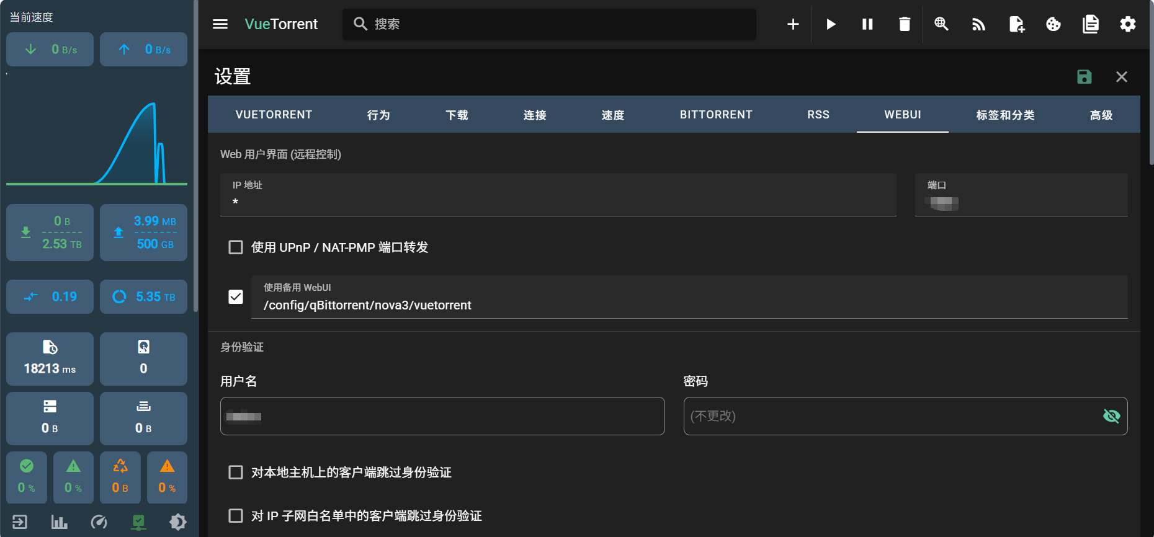The height and width of the screenshot is (537, 1154).
Task: Pause torrents with the pause icon
Action: tap(867, 24)
